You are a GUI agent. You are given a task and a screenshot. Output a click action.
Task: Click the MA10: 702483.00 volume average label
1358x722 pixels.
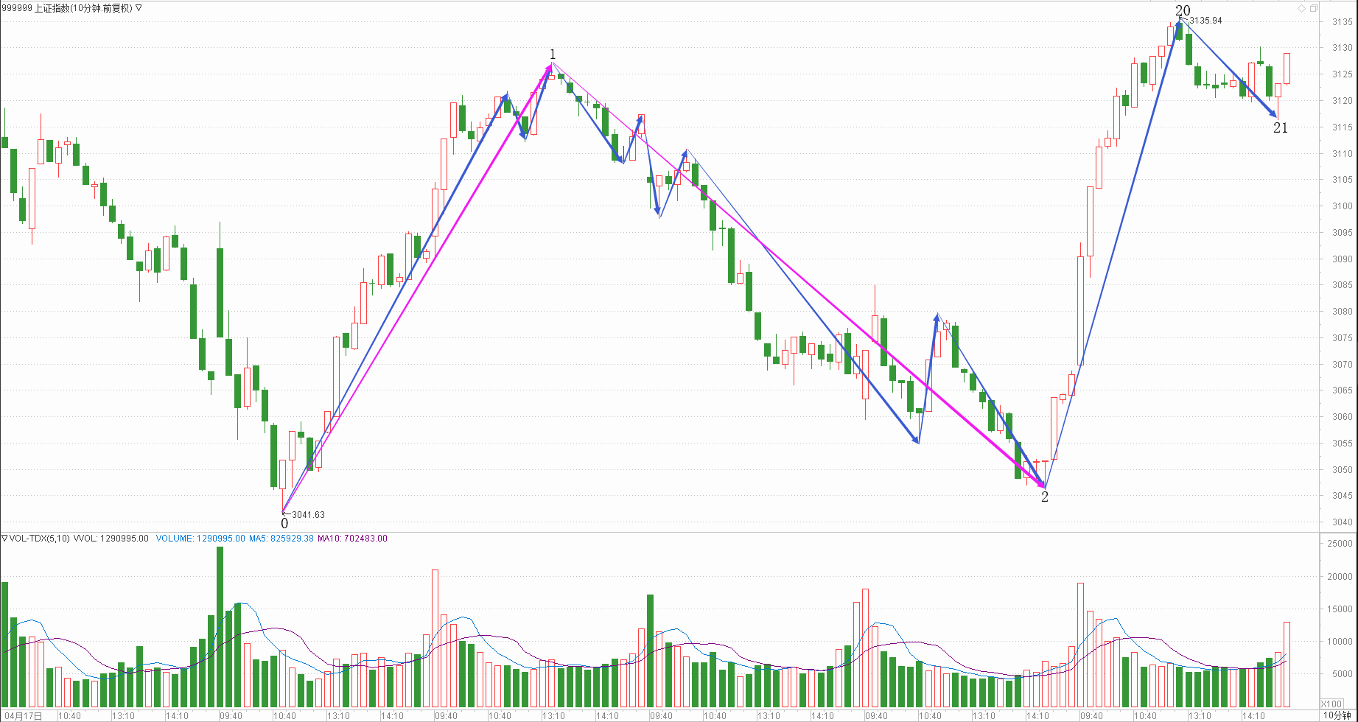click(x=352, y=539)
